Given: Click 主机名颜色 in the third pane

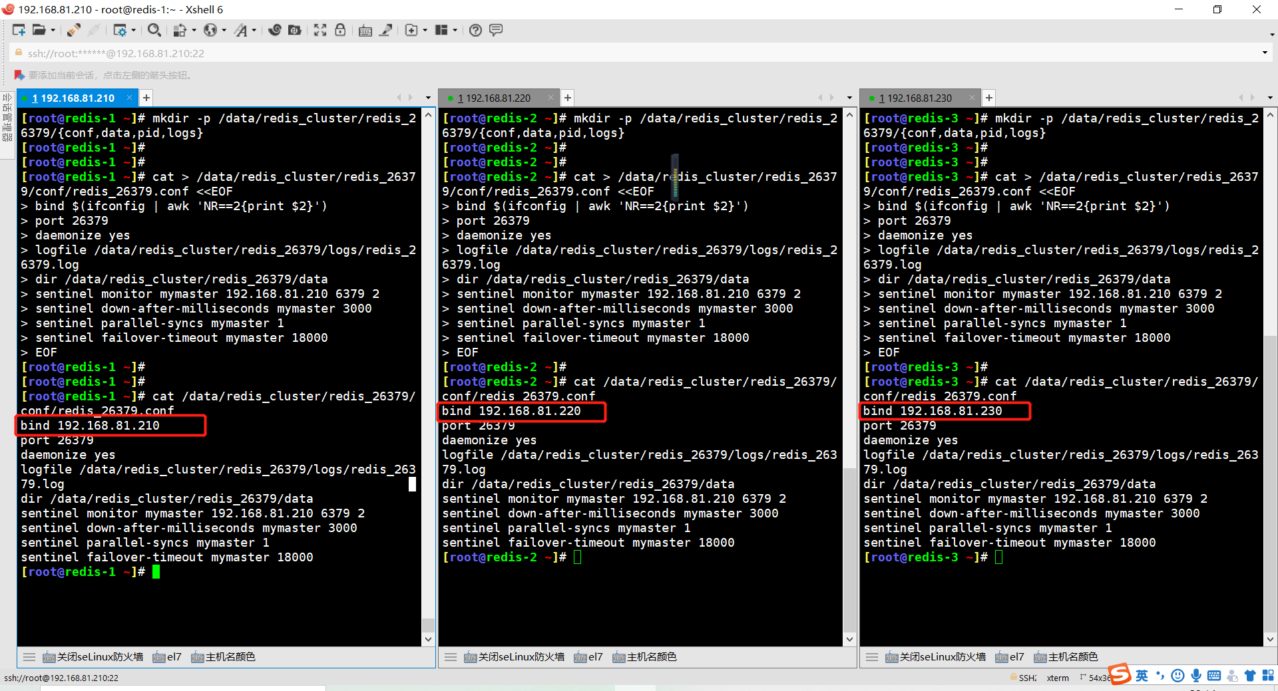Looking at the screenshot, I should [x=1066, y=657].
